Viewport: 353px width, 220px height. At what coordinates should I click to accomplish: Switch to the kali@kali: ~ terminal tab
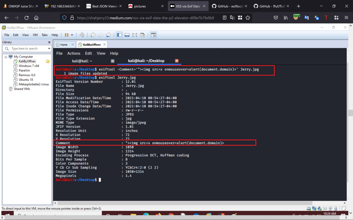tap(82, 61)
